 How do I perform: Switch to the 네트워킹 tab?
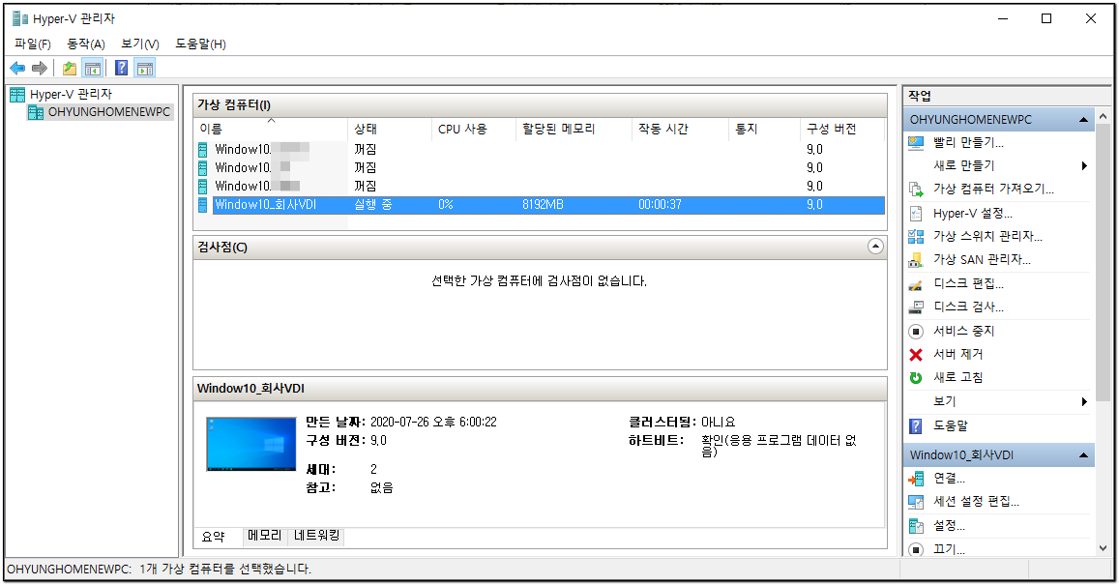click(x=317, y=536)
